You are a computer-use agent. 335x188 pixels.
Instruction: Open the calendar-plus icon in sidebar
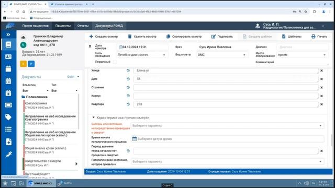[8, 93]
